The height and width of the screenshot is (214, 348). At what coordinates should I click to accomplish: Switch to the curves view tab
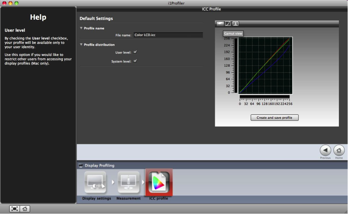pyautogui.click(x=228, y=24)
